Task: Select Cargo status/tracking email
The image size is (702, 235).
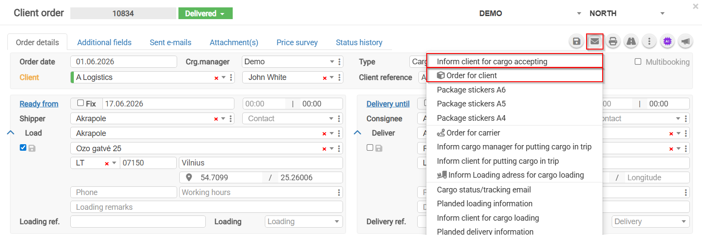Action: (x=515, y=190)
